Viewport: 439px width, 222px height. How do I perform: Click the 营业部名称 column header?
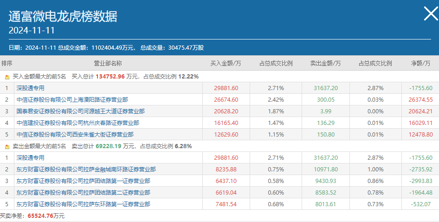108,63
